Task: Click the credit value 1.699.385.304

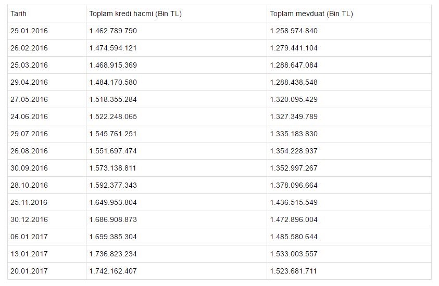Action: [113, 237]
